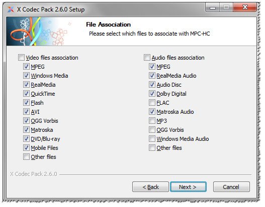The image size is (265, 207).
Task: Check the MP3 checkbox
Action: point(152,121)
